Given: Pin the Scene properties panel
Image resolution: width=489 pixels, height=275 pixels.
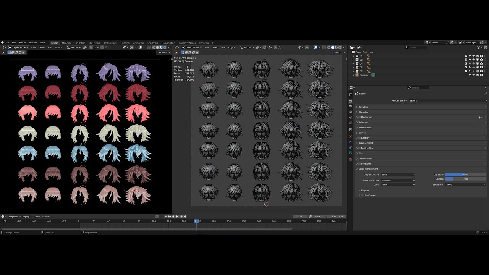Looking at the screenshot, I should pos(486,94).
